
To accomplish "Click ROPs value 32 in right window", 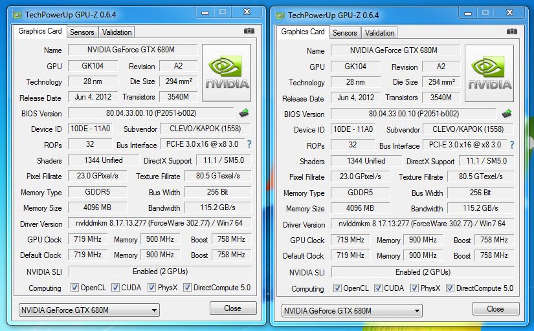I will coord(353,145).
